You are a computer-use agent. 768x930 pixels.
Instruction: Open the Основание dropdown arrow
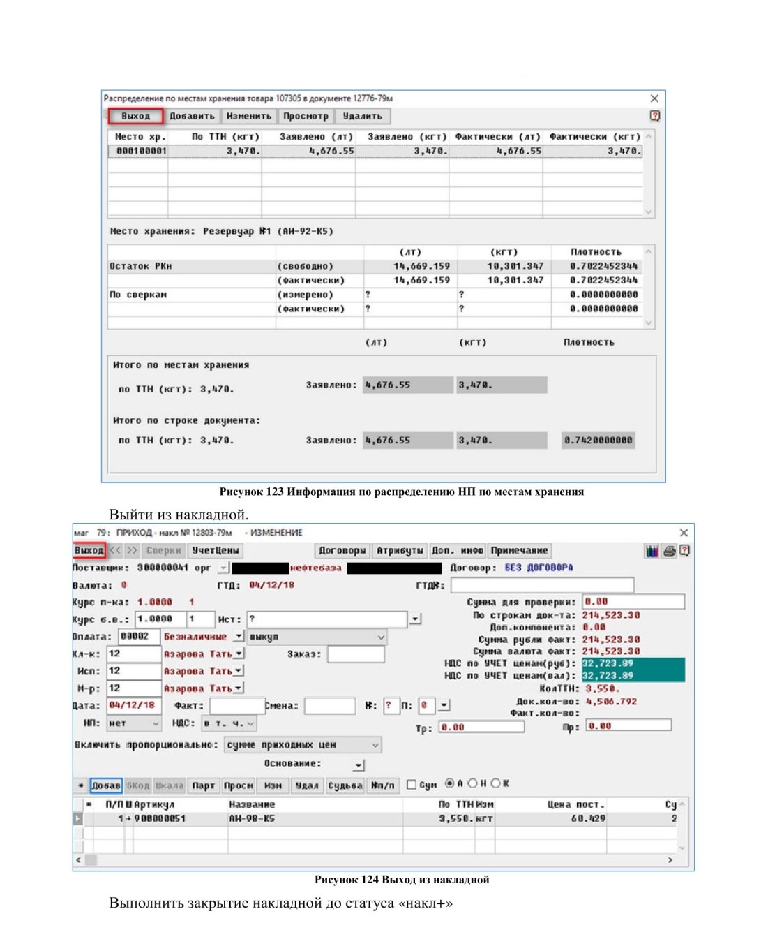coord(358,765)
